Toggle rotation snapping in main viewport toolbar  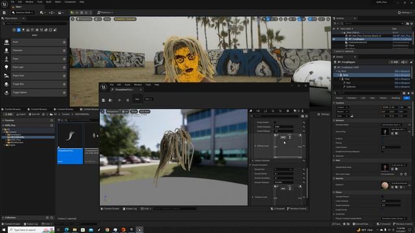pos(300,19)
